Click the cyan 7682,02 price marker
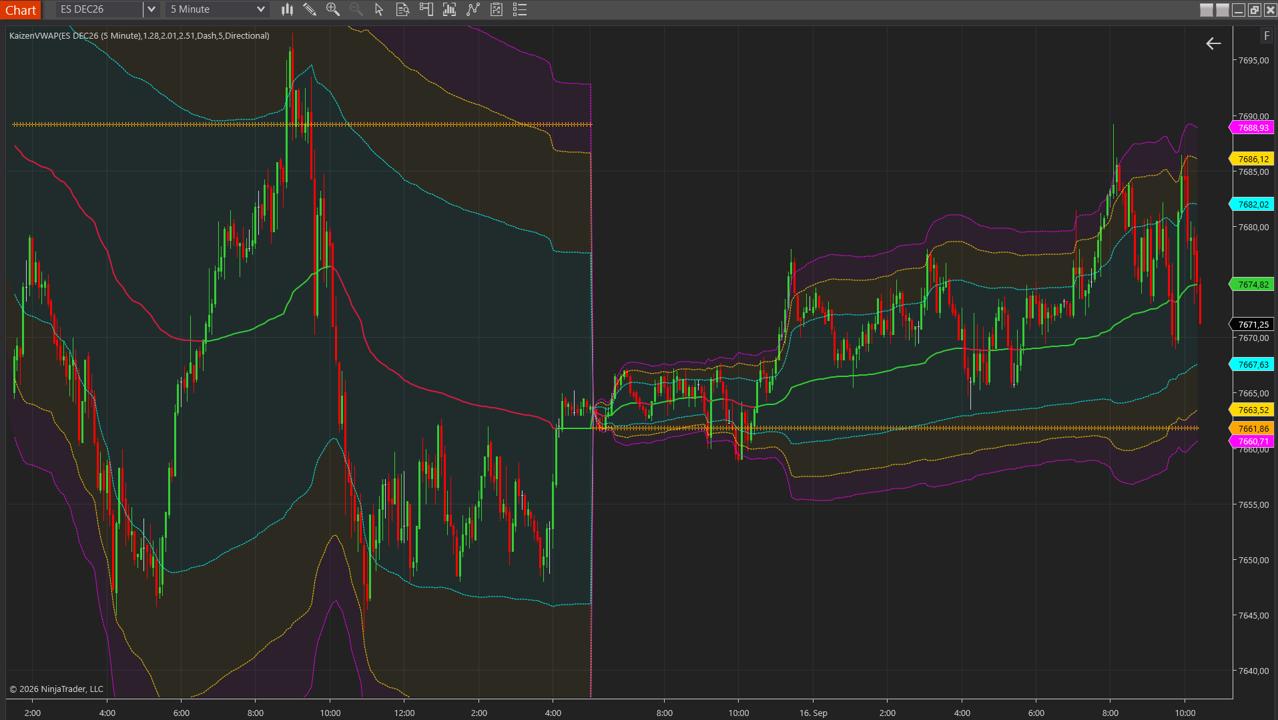 coord(1252,204)
